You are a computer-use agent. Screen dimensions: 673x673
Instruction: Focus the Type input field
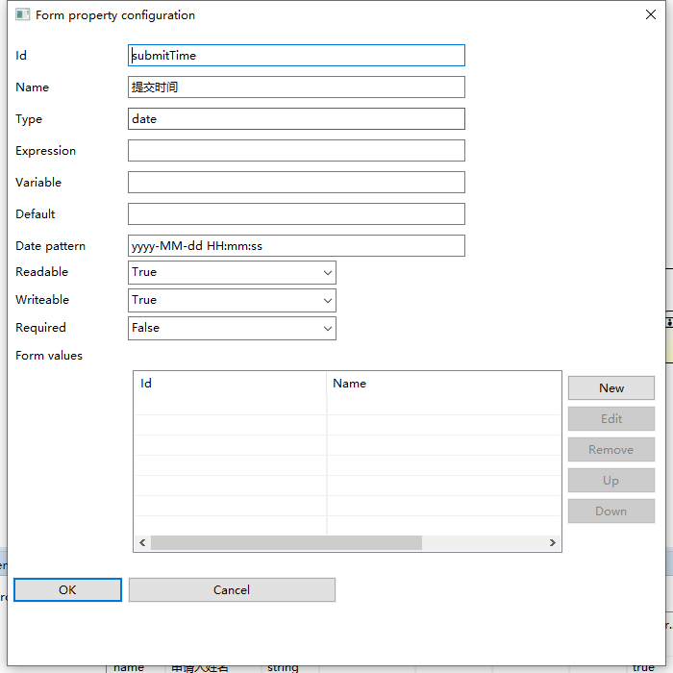click(296, 119)
